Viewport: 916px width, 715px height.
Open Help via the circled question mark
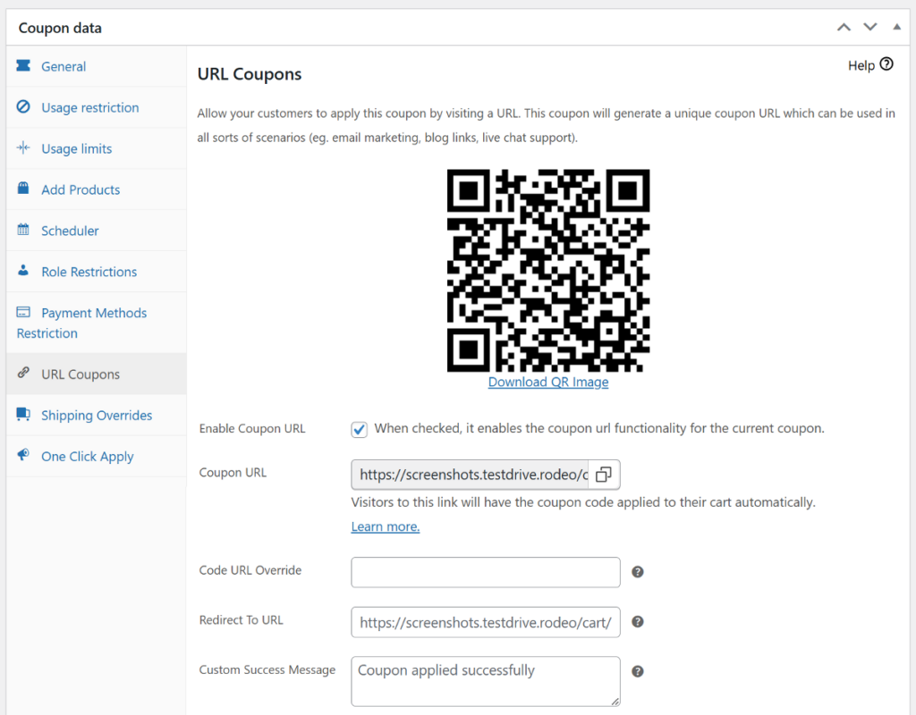[886, 64]
